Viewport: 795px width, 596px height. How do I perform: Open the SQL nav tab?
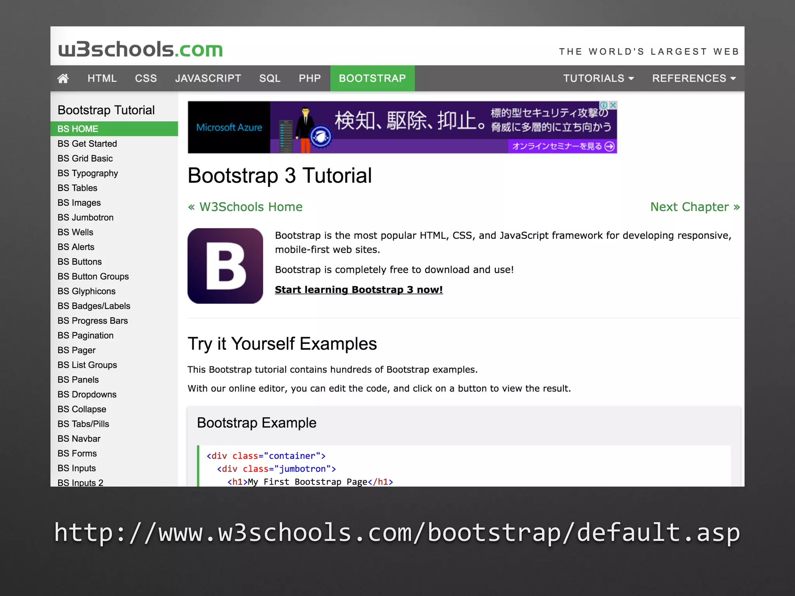pyautogui.click(x=270, y=78)
